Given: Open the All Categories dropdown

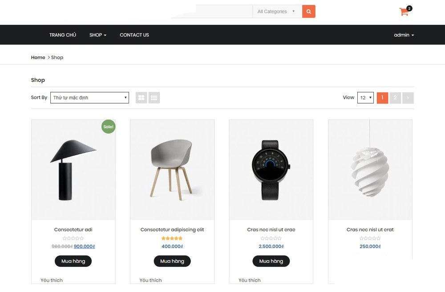Looking at the screenshot, I should click(x=276, y=12).
